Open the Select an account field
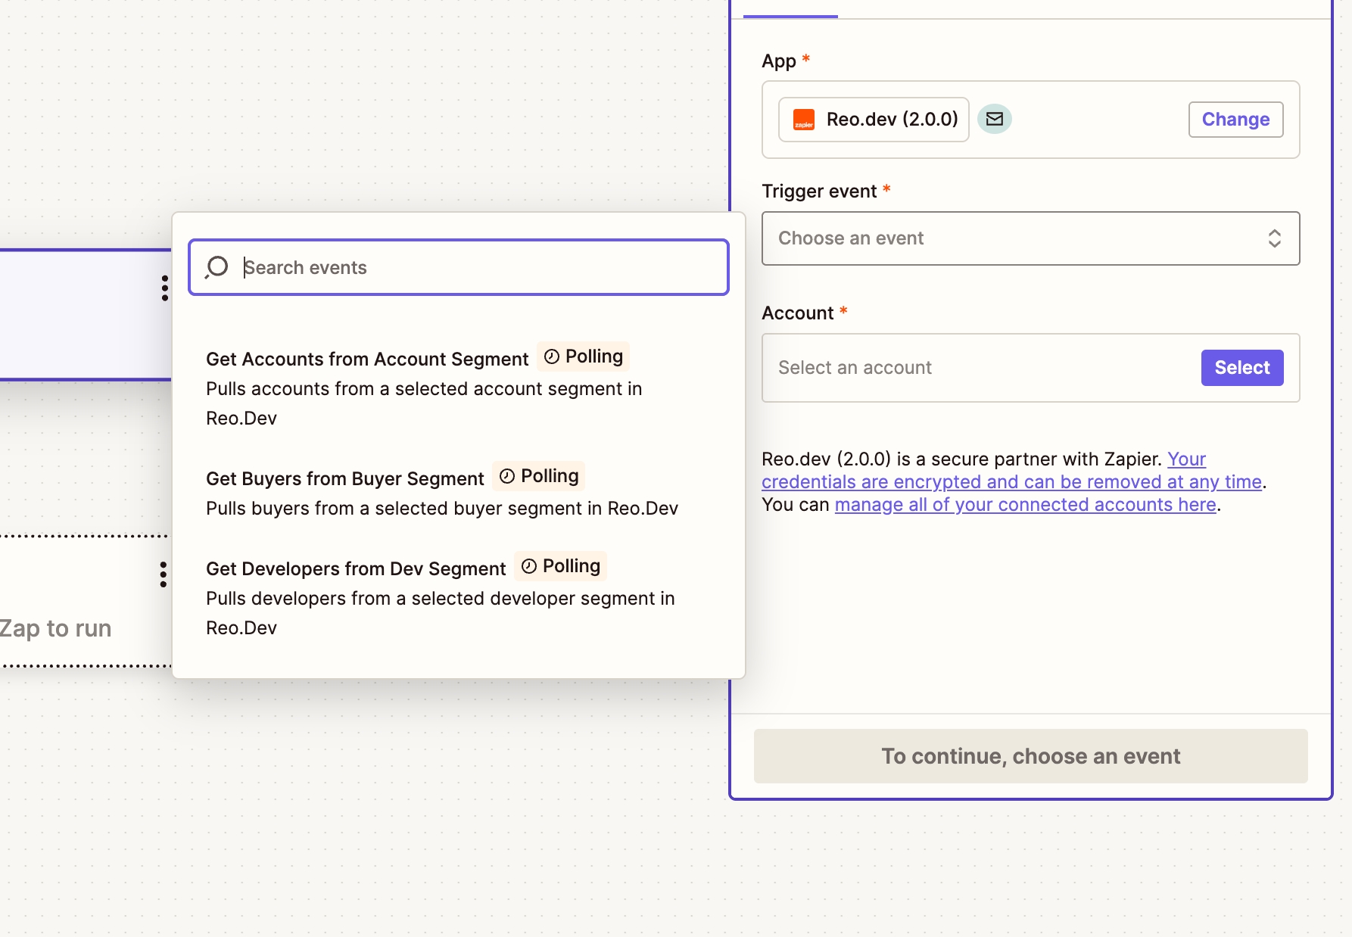Image resolution: width=1352 pixels, height=937 pixels. click(977, 368)
